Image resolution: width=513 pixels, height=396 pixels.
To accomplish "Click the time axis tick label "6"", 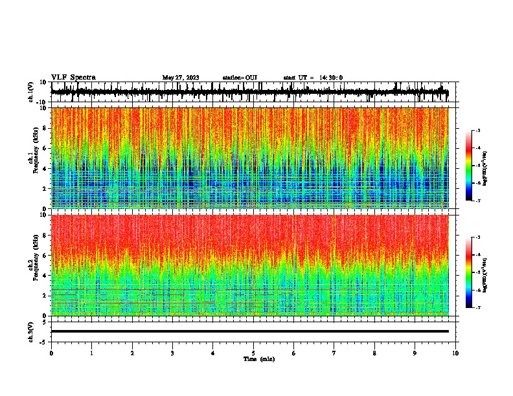I will (294, 353).
